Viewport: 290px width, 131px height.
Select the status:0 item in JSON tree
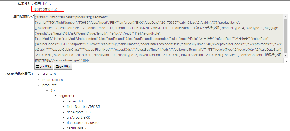point(49,74)
